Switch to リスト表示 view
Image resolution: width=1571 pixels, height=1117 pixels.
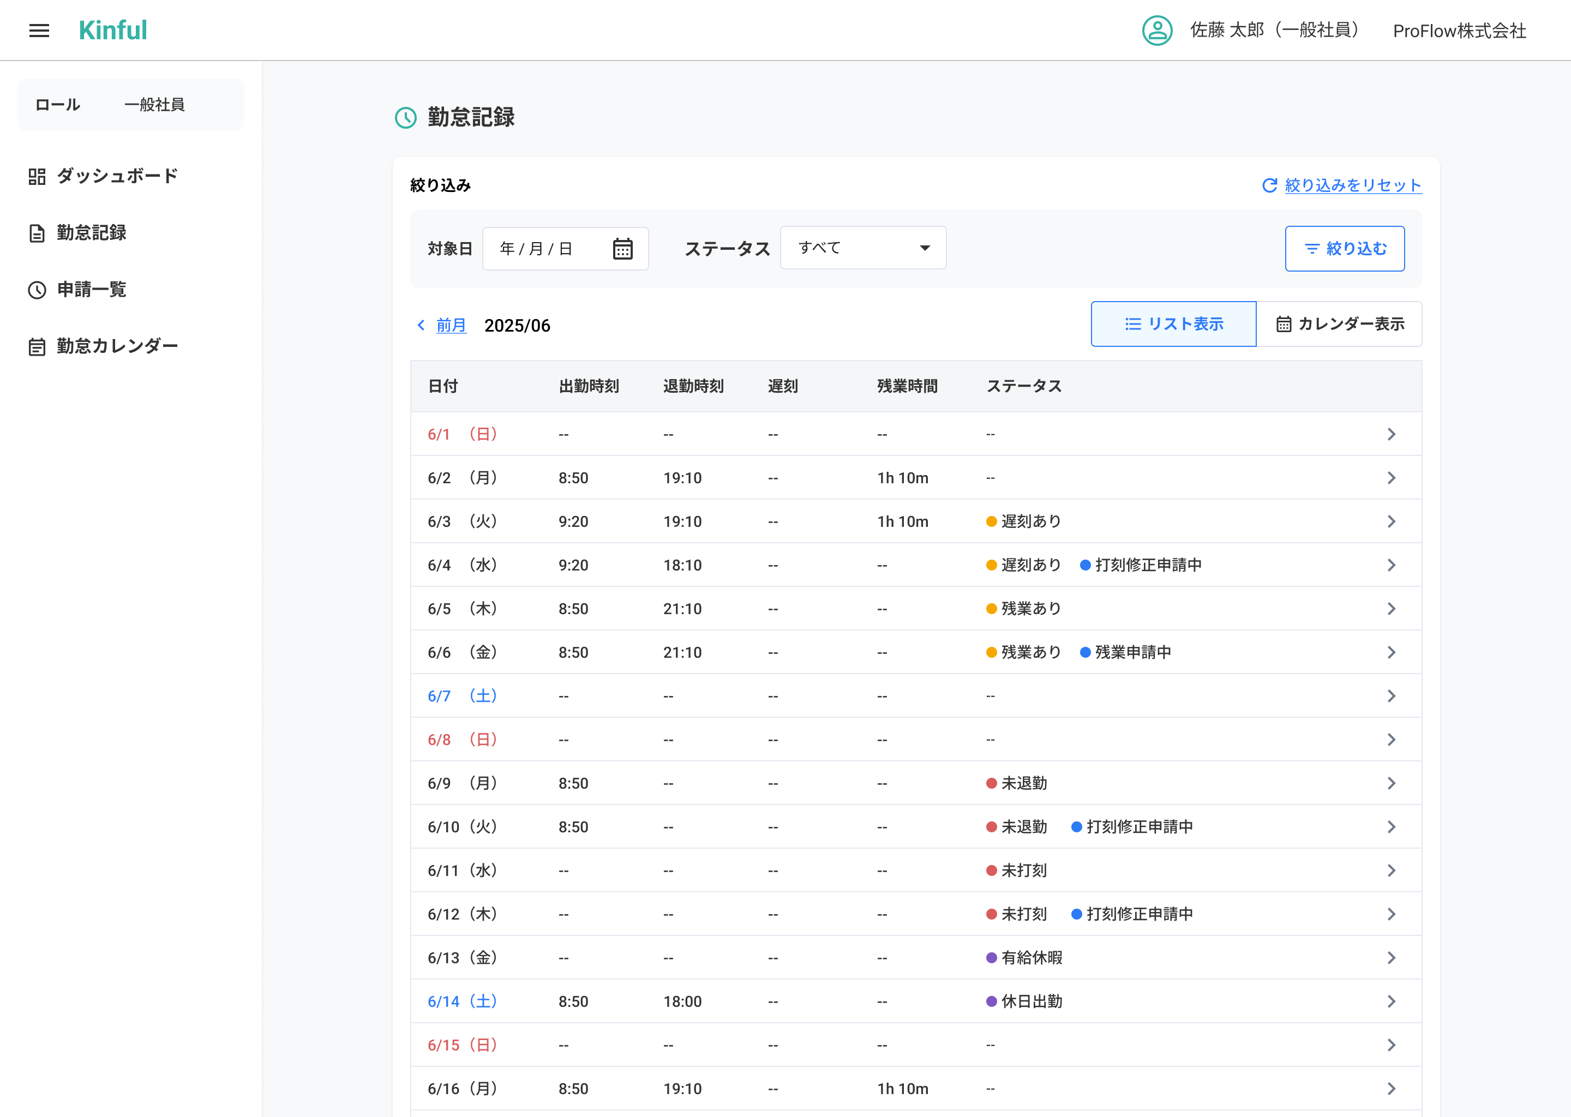tap(1173, 324)
